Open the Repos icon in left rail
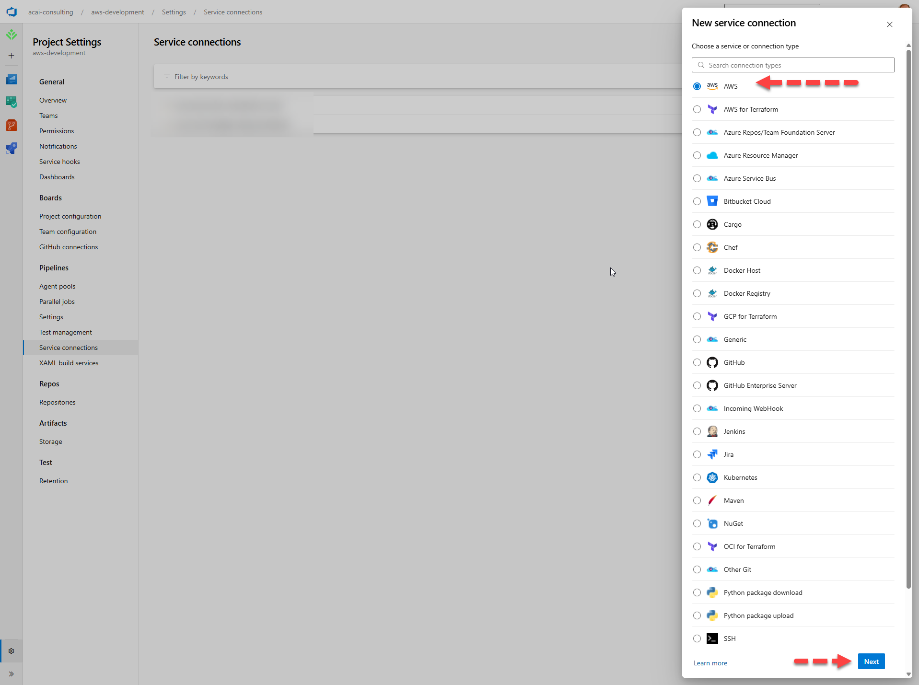This screenshot has height=685, width=919. coord(12,125)
